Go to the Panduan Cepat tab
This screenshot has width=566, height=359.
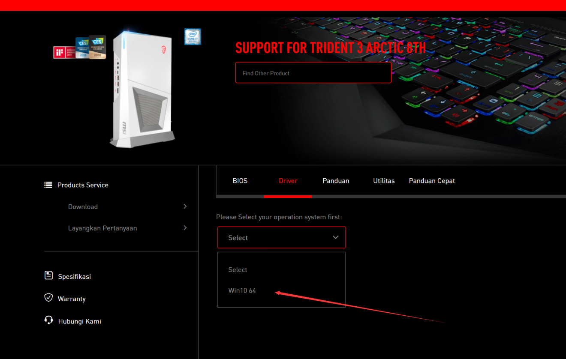coord(432,181)
